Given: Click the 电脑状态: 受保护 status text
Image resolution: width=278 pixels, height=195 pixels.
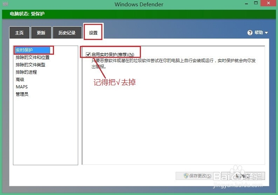Looking at the screenshot, I should tap(27, 14).
